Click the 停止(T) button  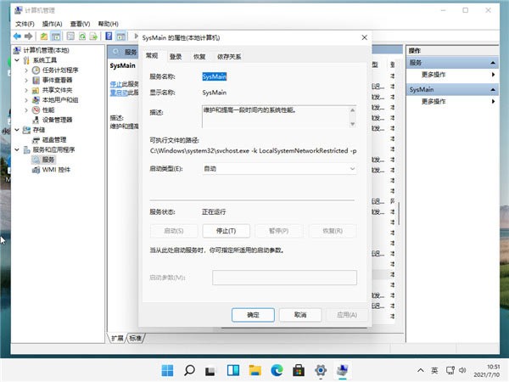[x=226, y=231]
